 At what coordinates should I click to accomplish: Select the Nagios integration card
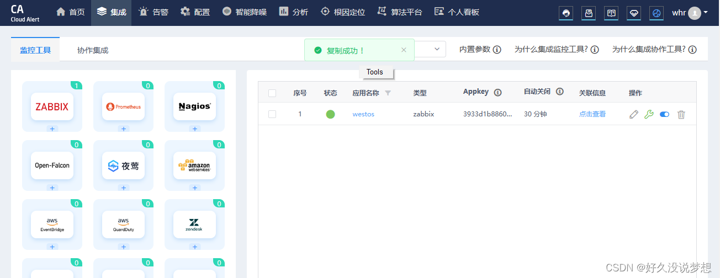(194, 106)
